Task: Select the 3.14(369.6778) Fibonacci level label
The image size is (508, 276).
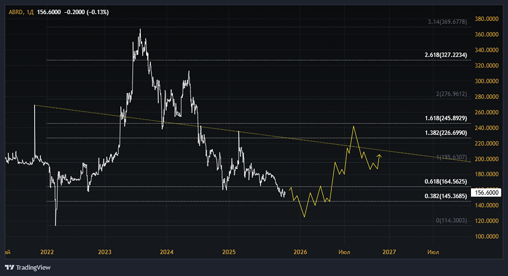Action: pyautogui.click(x=448, y=22)
